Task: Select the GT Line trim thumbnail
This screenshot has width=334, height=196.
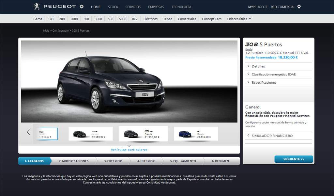Action: coord(143,134)
